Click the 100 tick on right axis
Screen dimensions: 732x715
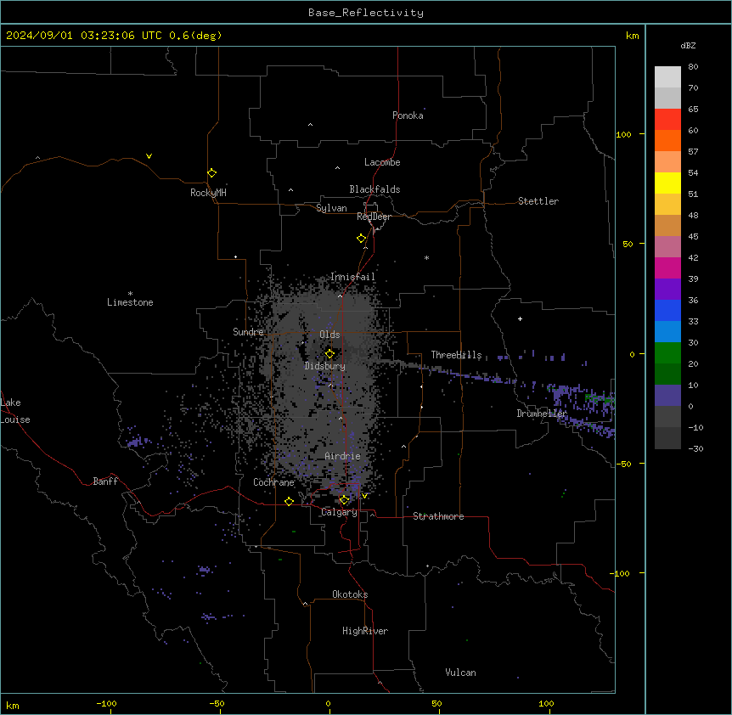point(623,134)
